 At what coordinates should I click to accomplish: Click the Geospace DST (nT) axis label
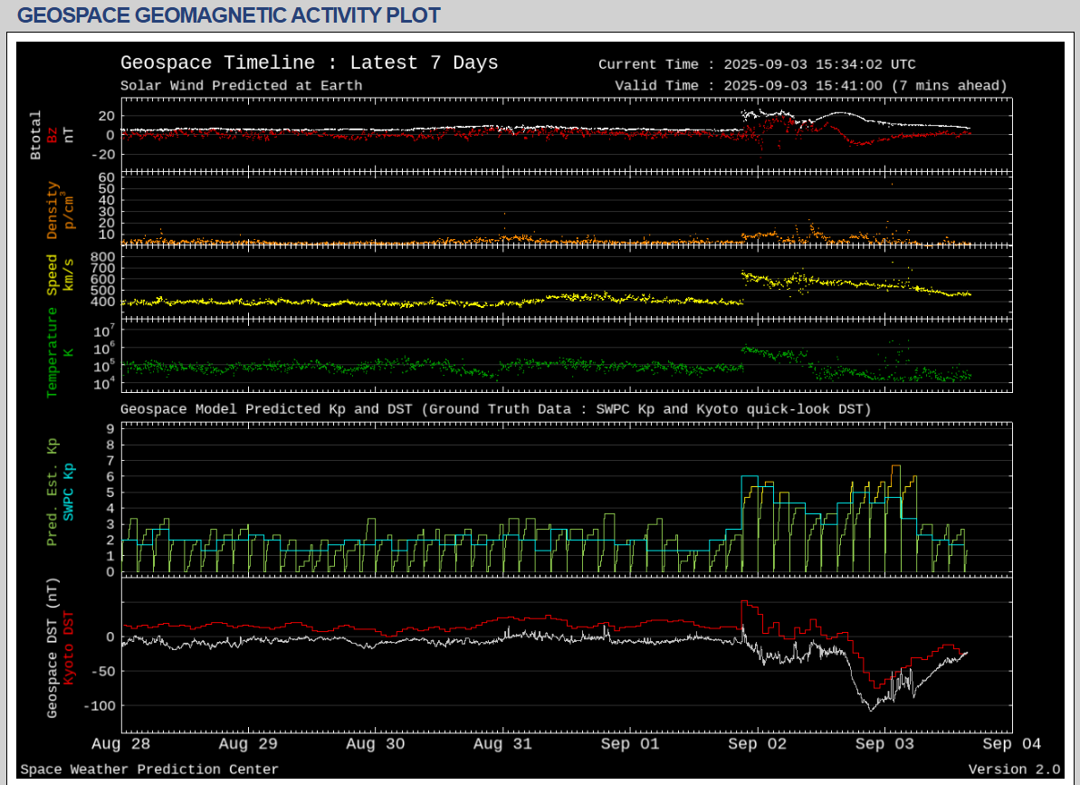coord(52,650)
